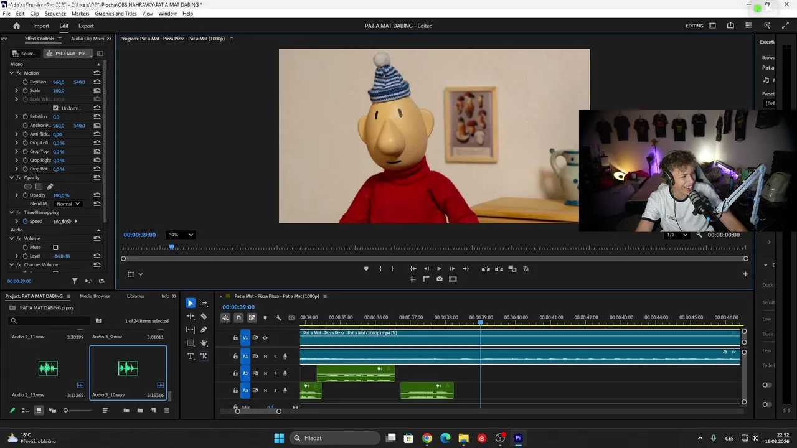Open the Program Monitor button editor plus
Viewport: 797px width, 448px height.
point(745,274)
